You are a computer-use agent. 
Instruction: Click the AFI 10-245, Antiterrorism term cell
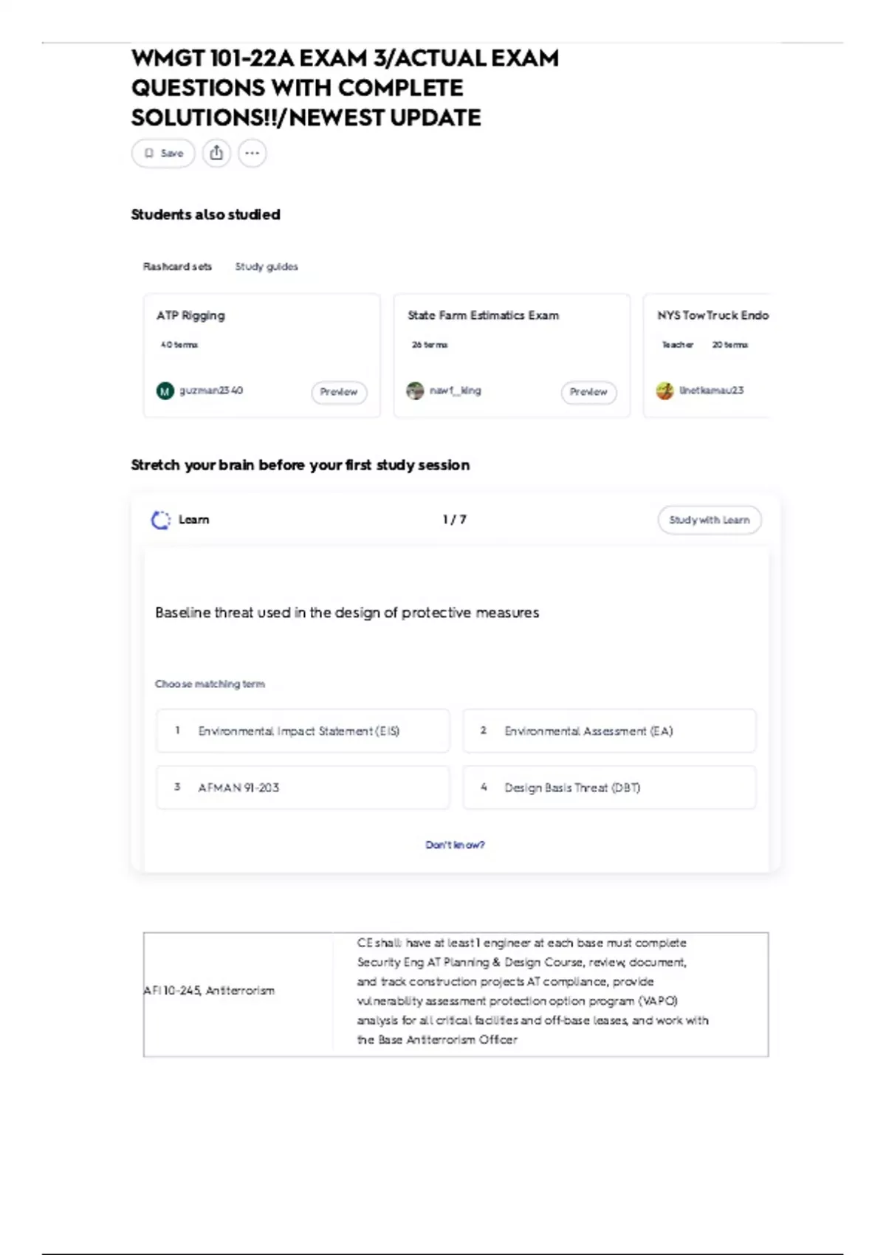tap(209, 991)
